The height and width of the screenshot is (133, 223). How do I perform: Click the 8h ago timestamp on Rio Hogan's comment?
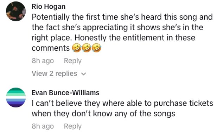coord(43,61)
